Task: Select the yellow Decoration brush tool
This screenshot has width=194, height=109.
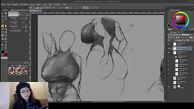Action: [x=2, y=26]
